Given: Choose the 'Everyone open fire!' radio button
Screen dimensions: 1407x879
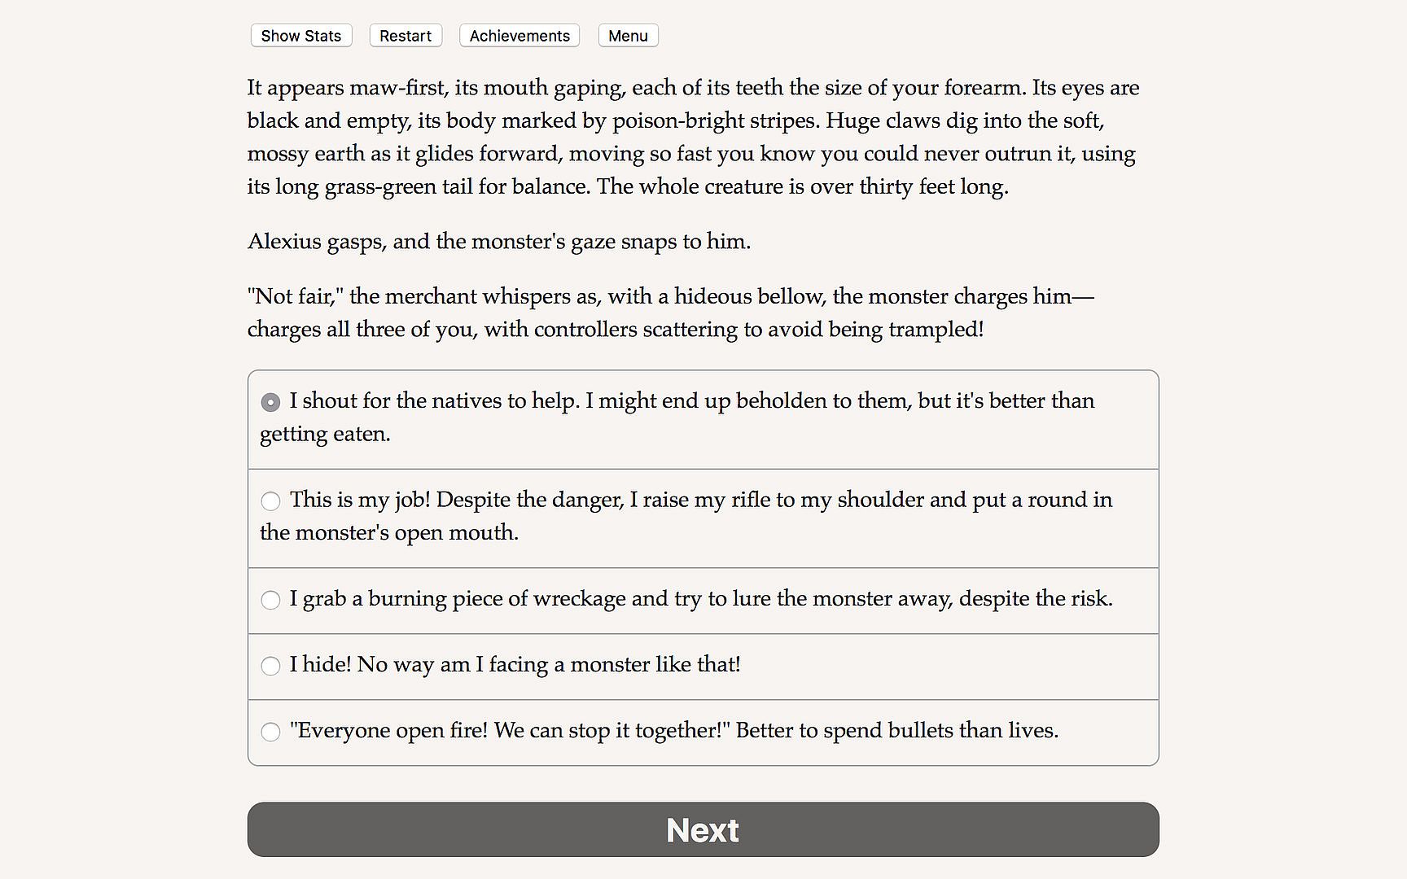Looking at the screenshot, I should [270, 732].
